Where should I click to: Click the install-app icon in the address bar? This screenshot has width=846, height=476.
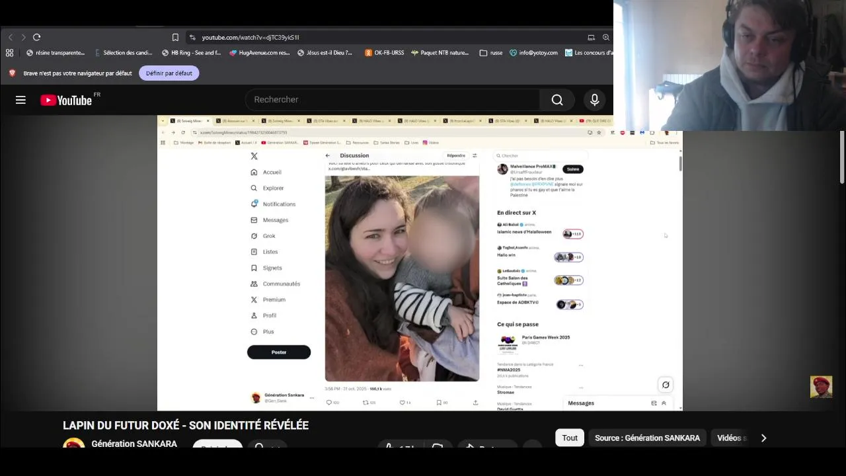591,37
